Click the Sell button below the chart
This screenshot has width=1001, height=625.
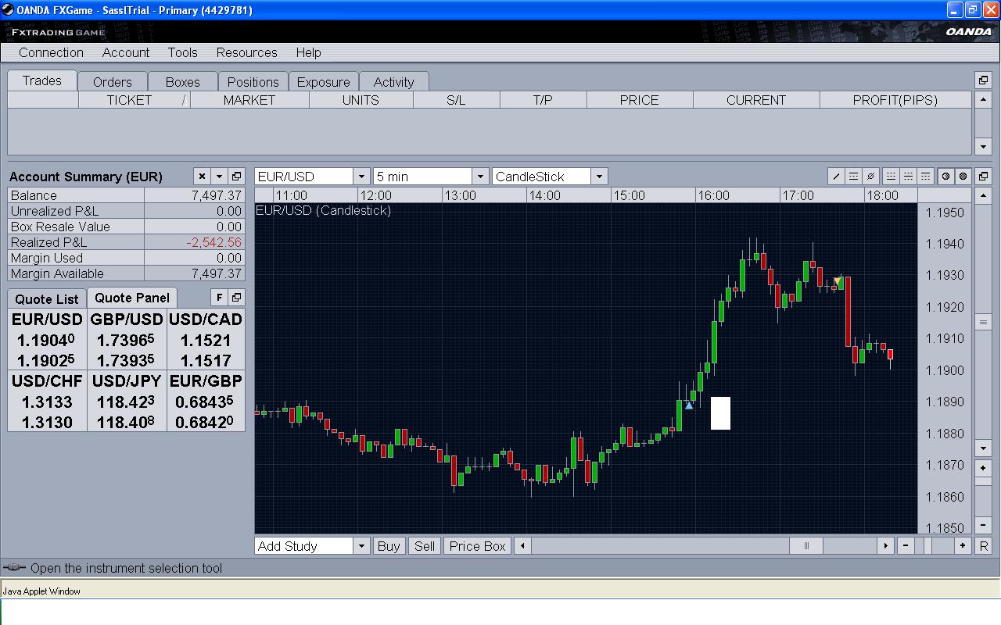coord(425,546)
